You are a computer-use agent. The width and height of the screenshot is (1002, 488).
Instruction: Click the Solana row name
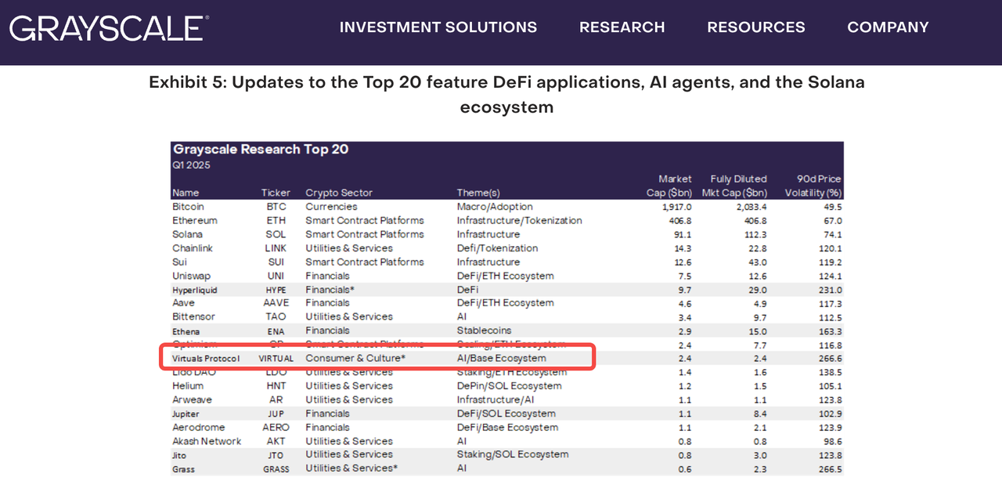tap(187, 234)
